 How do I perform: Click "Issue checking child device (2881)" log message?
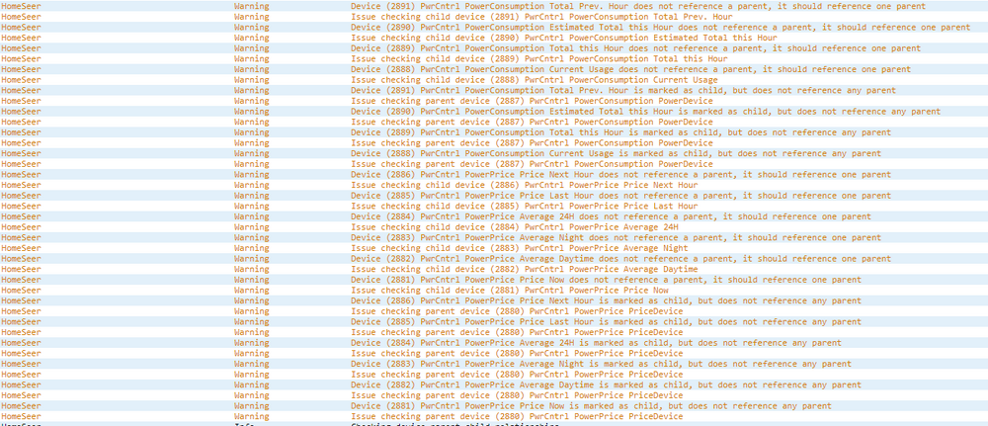[x=509, y=291]
